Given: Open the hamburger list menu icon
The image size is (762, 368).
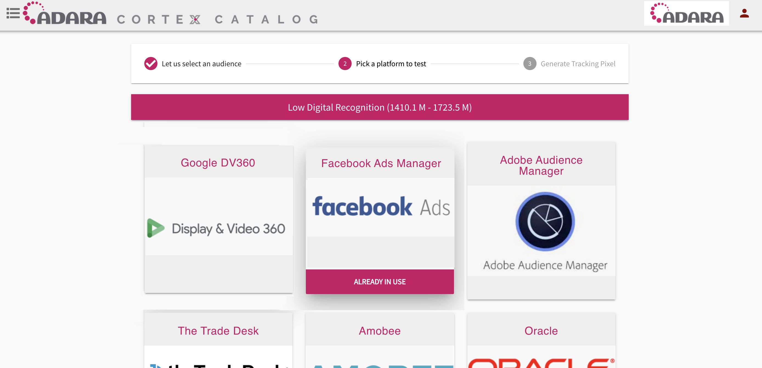Looking at the screenshot, I should 13,13.
